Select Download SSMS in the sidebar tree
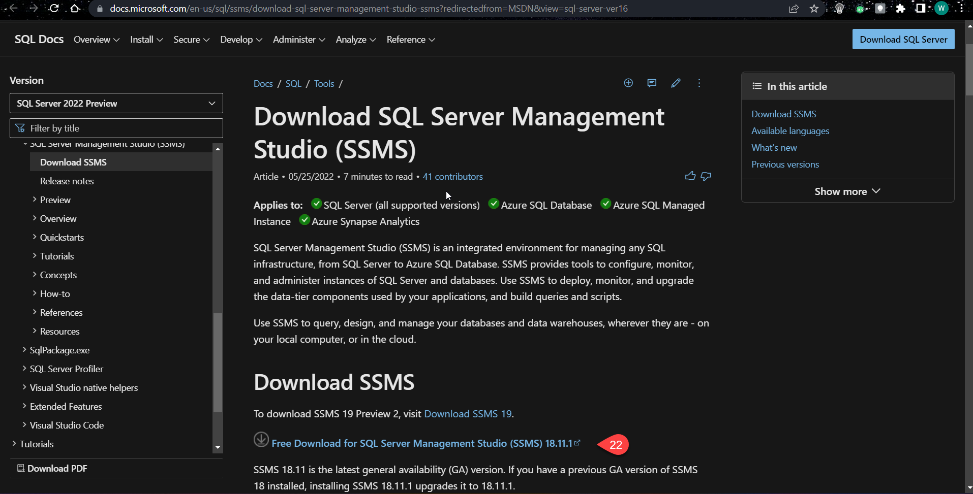 coord(121,162)
